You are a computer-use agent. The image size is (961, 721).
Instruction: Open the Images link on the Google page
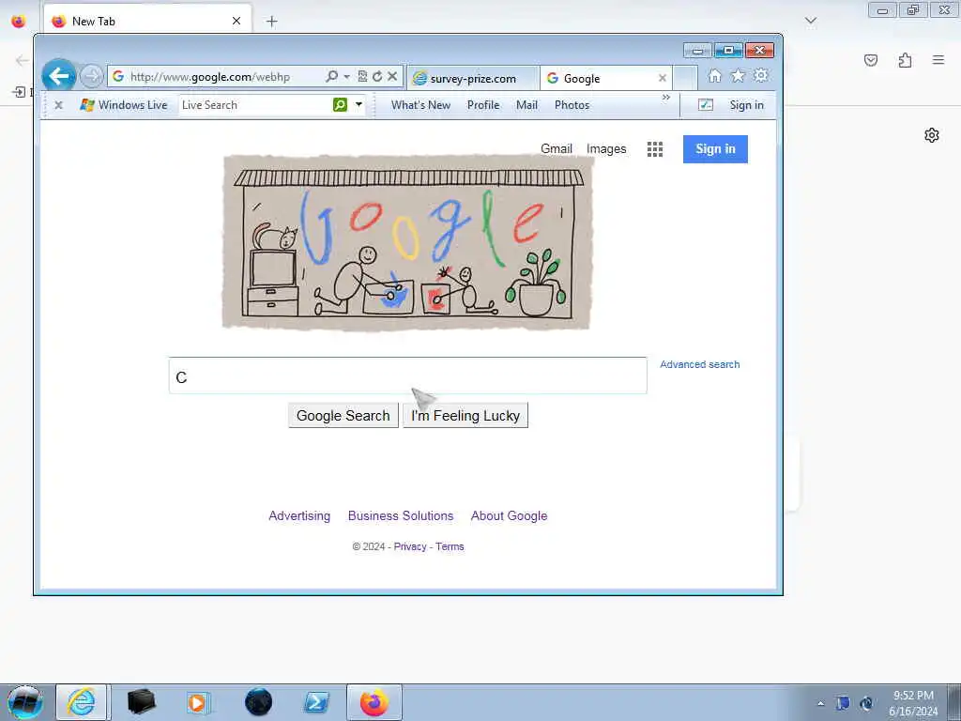(x=606, y=149)
